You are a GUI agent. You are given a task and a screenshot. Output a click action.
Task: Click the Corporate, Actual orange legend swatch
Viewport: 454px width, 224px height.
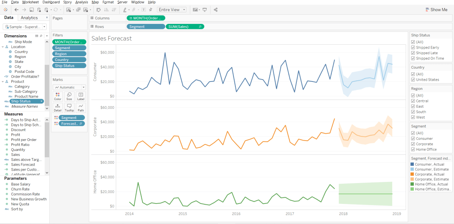pyautogui.click(x=412, y=174)
